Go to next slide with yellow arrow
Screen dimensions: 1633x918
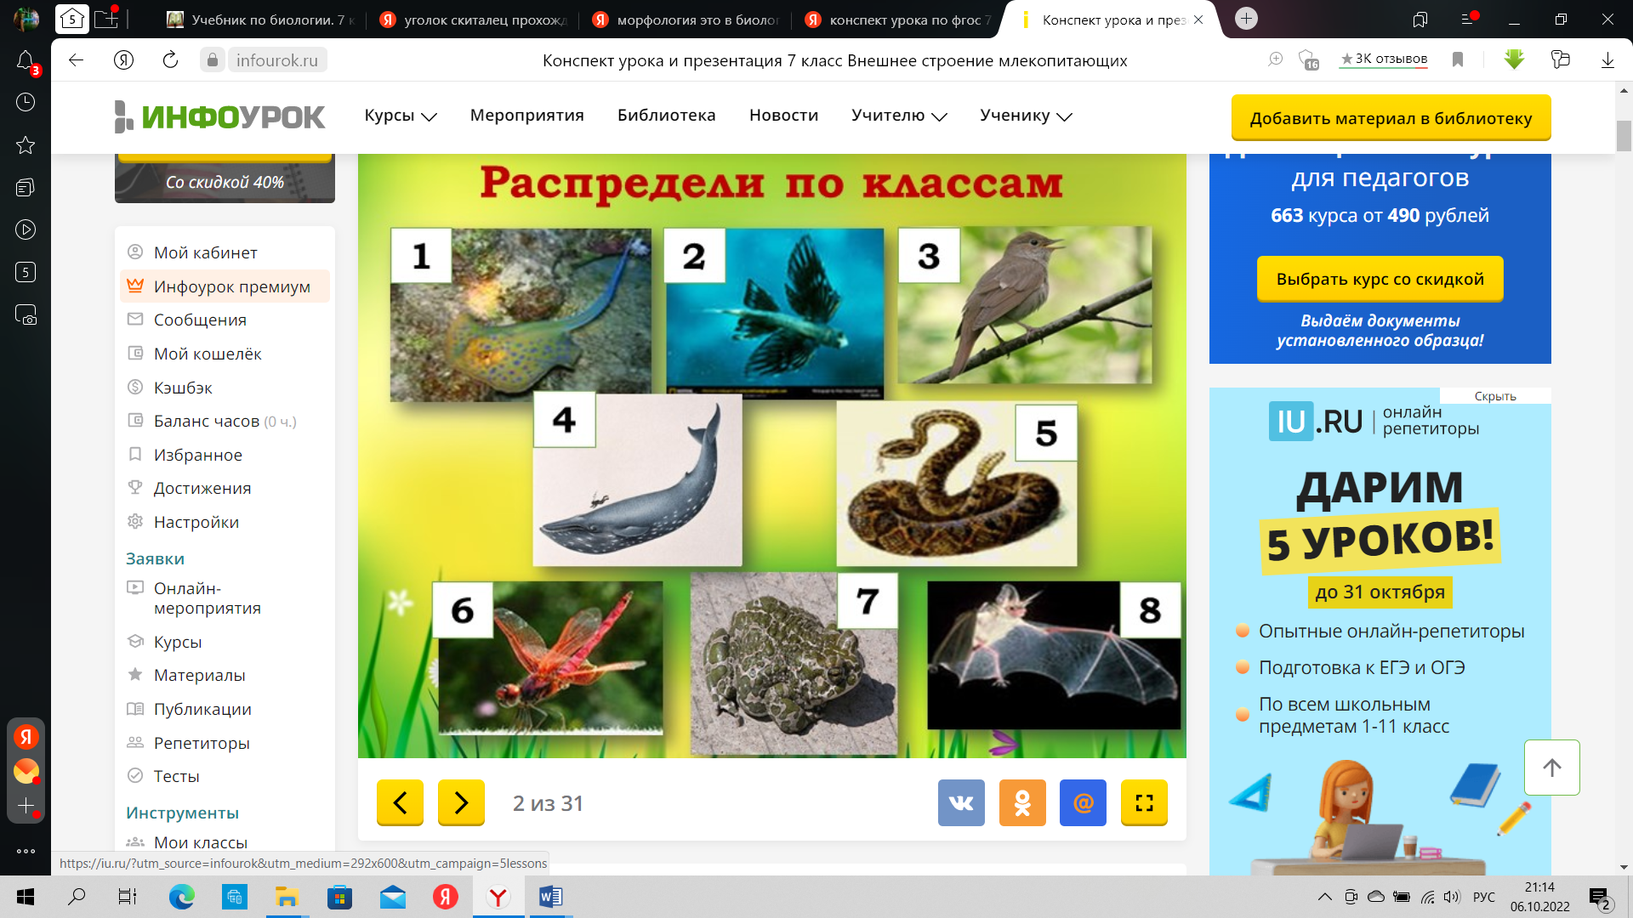coord(460,802)
